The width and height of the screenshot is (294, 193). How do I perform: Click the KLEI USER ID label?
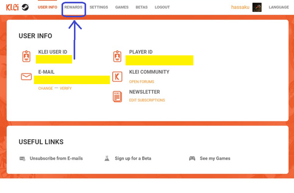tap(53, 52)
